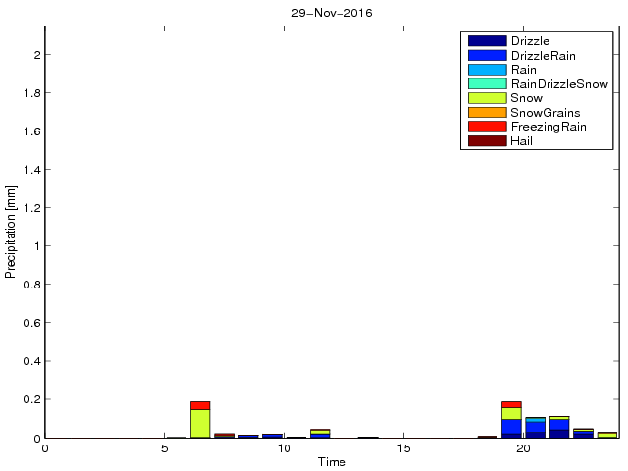This screenshot has height=471, width=628.
Task: Select the x-axis tick label 15
Action: pos(403,448)
